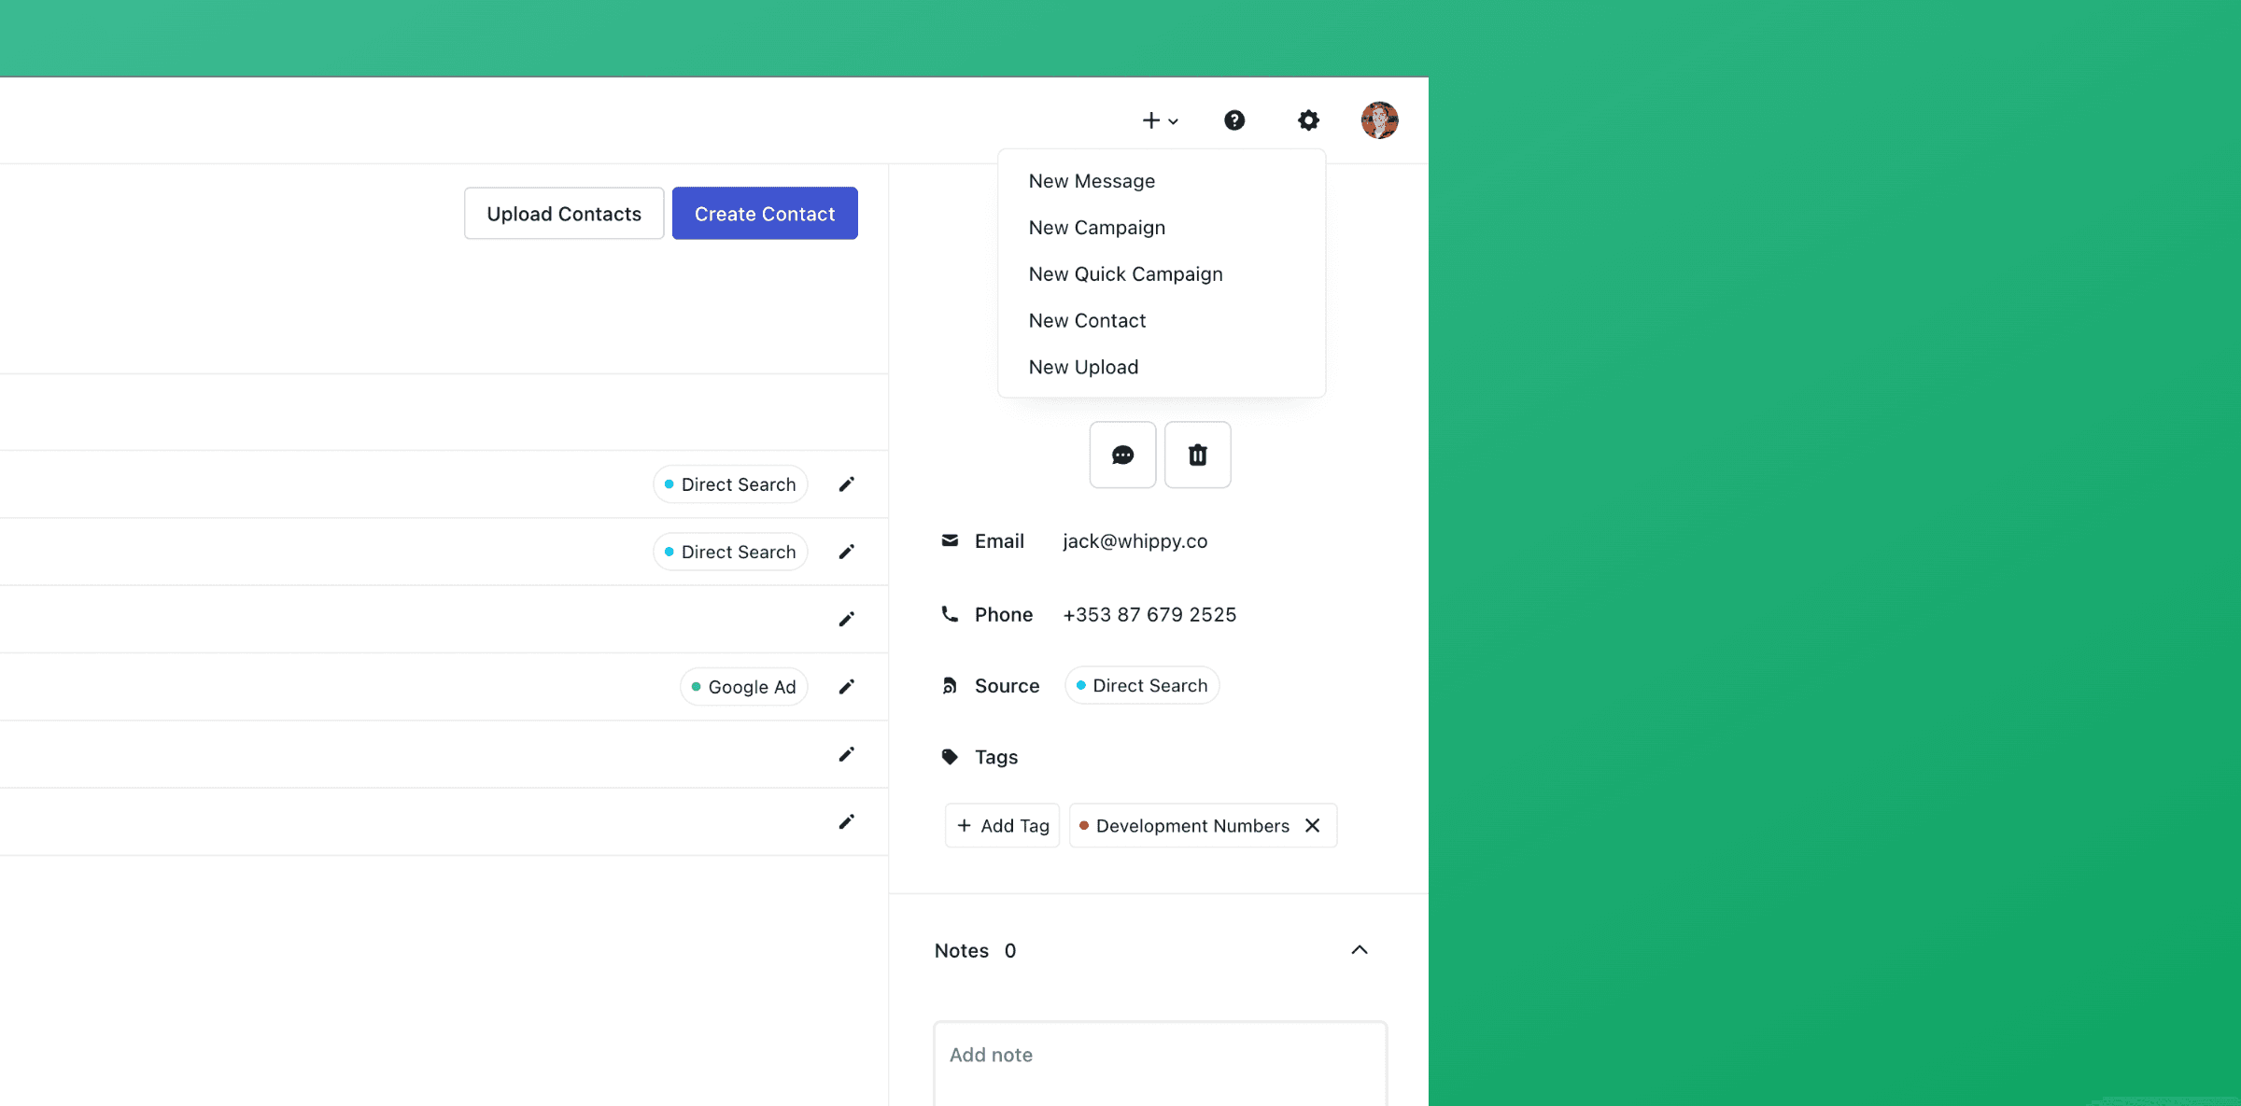Viewport: 2241px width, 1106px height.
Task: Open the plus dropdown chevron
Action: point(1173,120)
